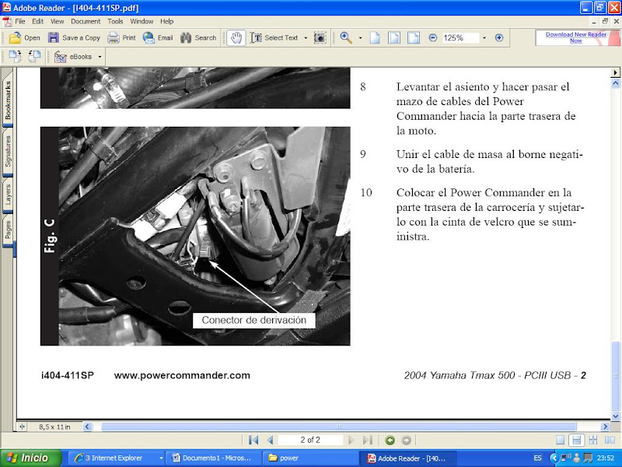Open the Window menu
This screenshot has height=467, width=622.
coord(142,22)
